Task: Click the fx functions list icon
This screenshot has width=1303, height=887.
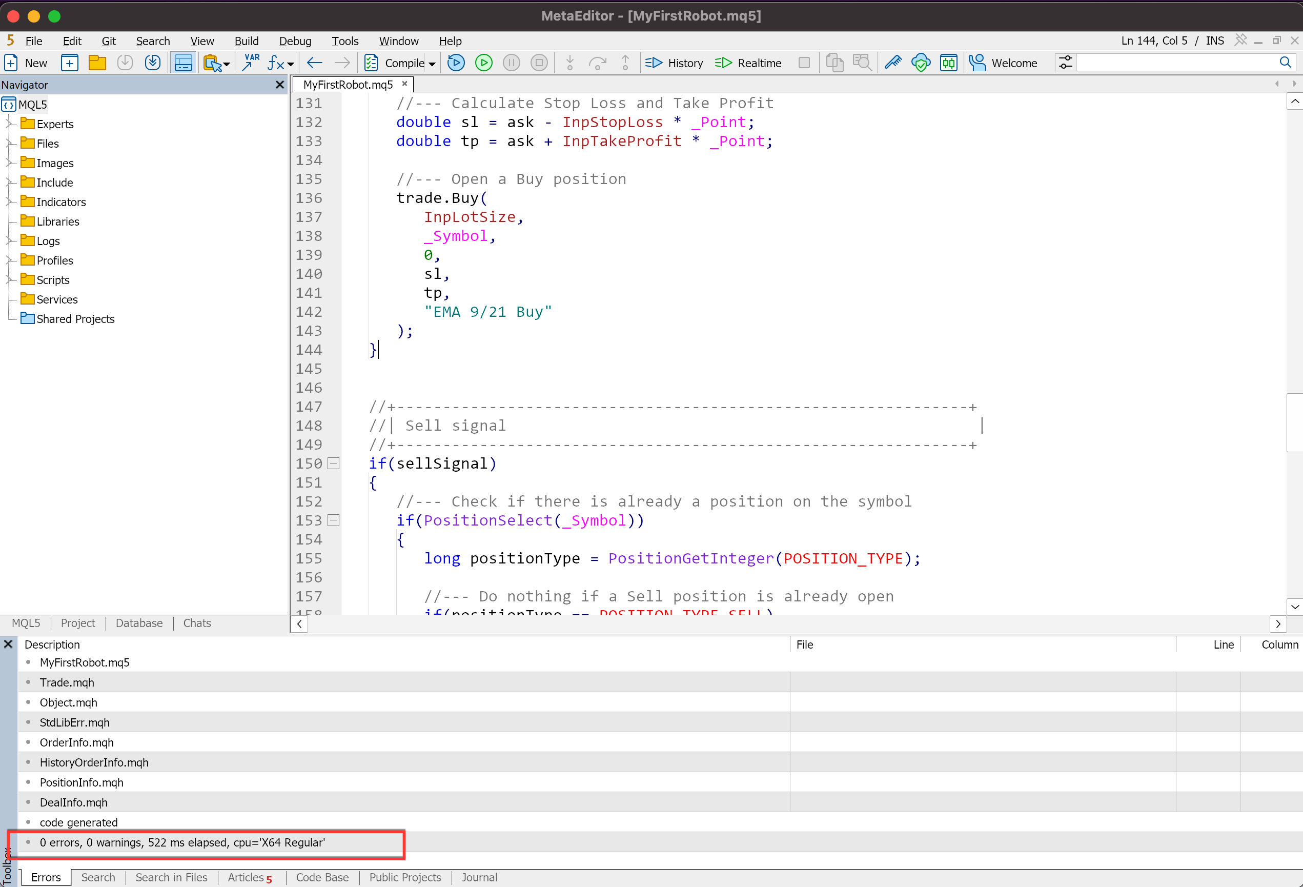Action: click(276, 63)
